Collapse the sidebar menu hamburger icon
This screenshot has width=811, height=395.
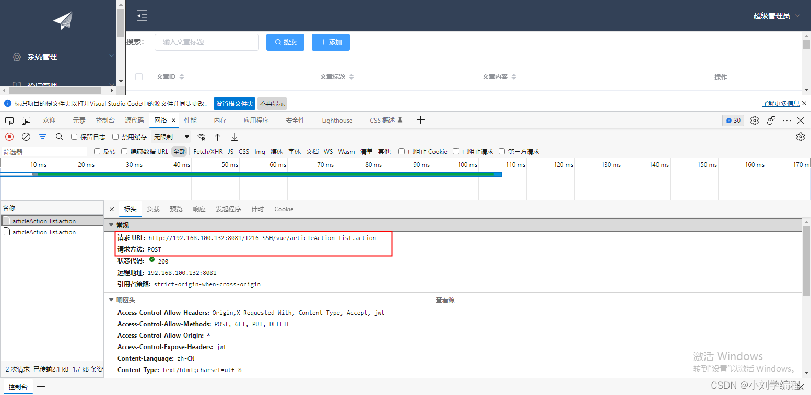pyautogui.click(x=142, y=16)
